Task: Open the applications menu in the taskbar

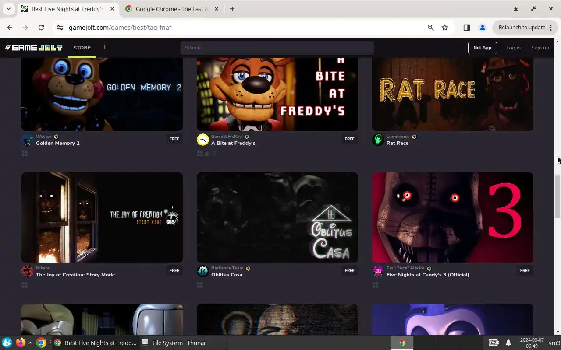Action: point(7,343)
